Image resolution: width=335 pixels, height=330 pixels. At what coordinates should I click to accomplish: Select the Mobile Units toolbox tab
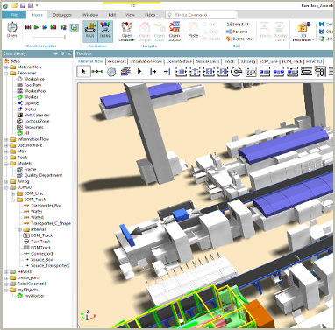click(208, 61)
